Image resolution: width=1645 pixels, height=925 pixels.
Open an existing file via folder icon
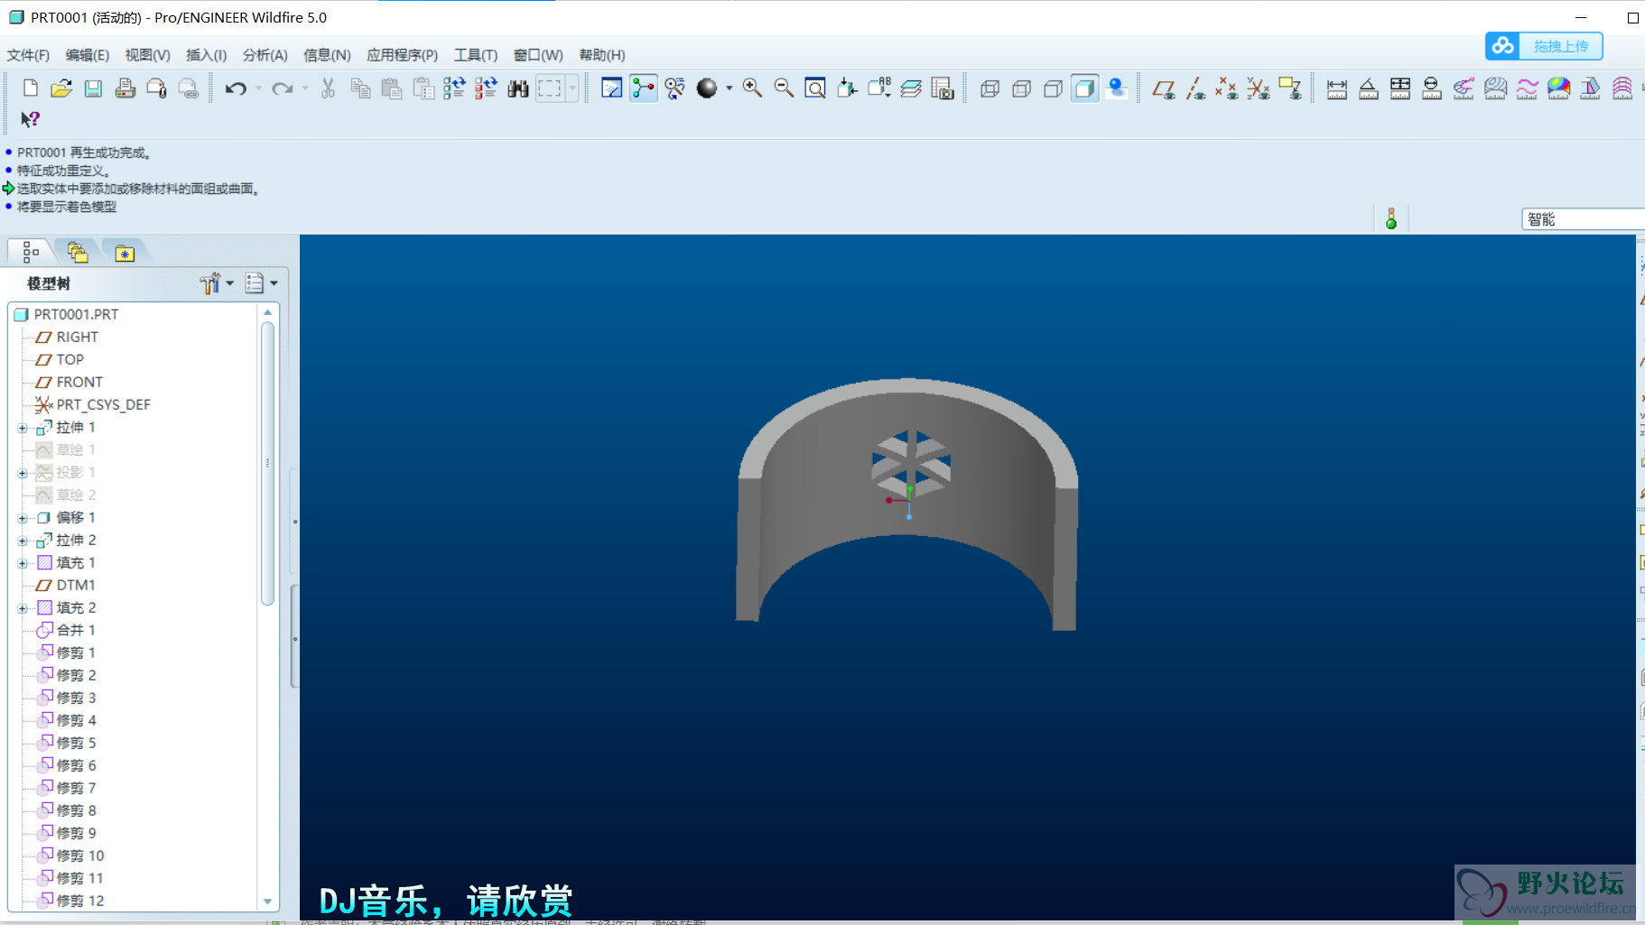pos(61,88)
